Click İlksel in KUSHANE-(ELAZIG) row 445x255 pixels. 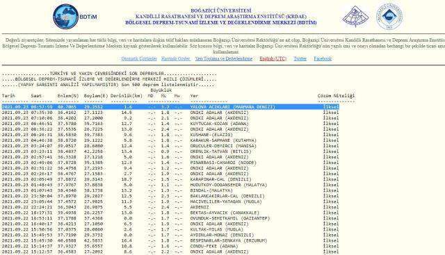[x=331, y=135]
